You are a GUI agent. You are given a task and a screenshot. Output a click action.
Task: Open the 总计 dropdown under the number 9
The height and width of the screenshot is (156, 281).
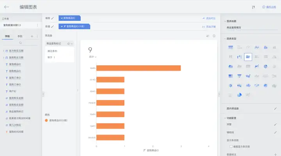pos(92,57)
